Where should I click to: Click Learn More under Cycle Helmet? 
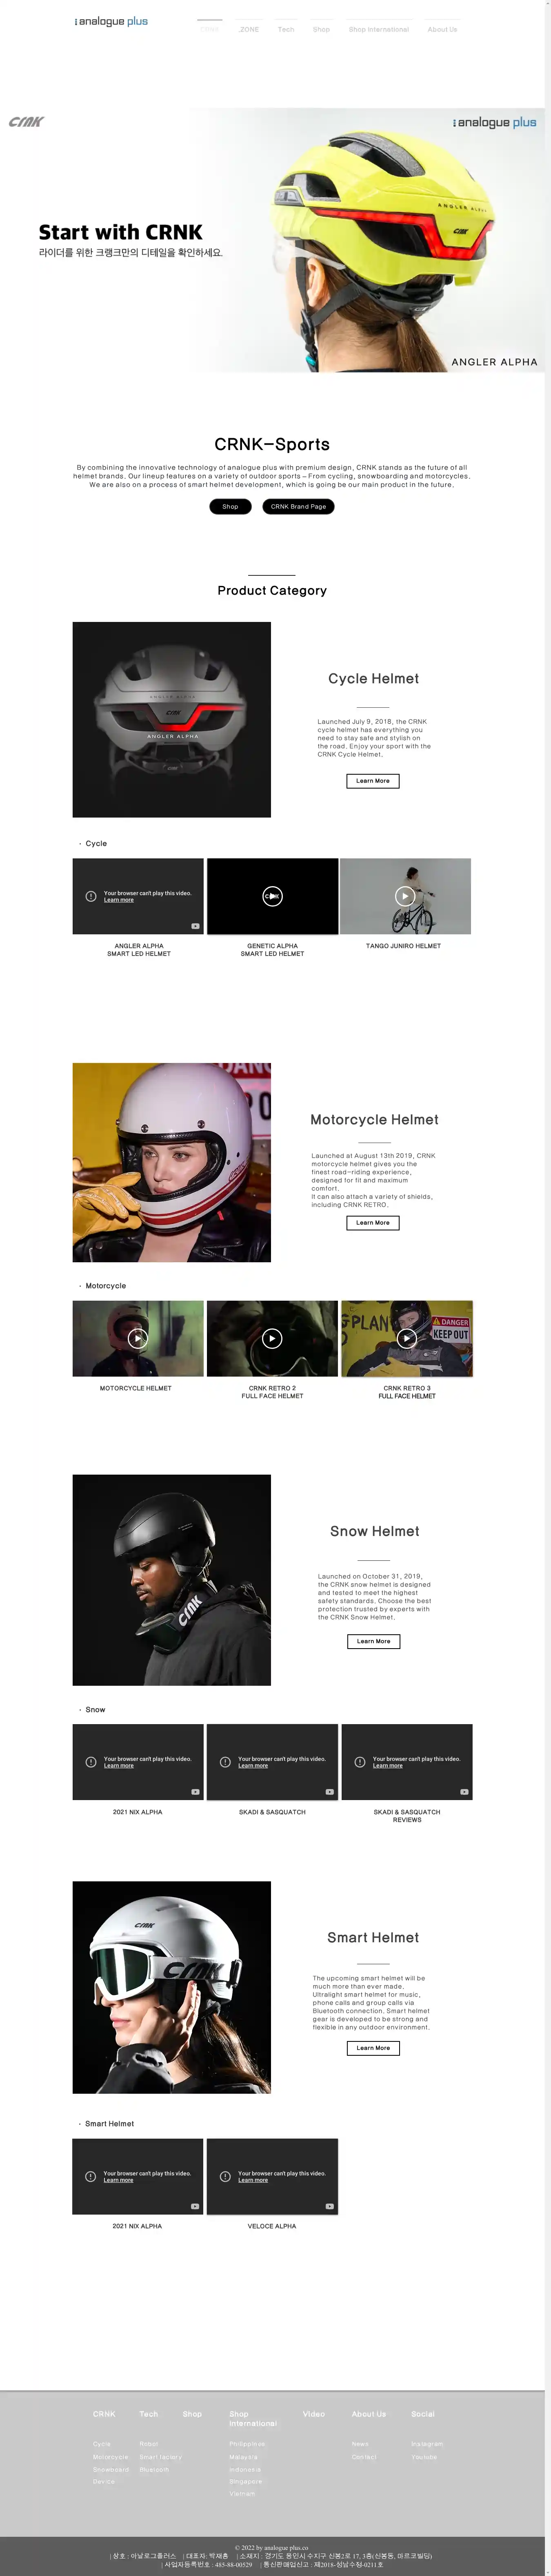tap(373, 781)
